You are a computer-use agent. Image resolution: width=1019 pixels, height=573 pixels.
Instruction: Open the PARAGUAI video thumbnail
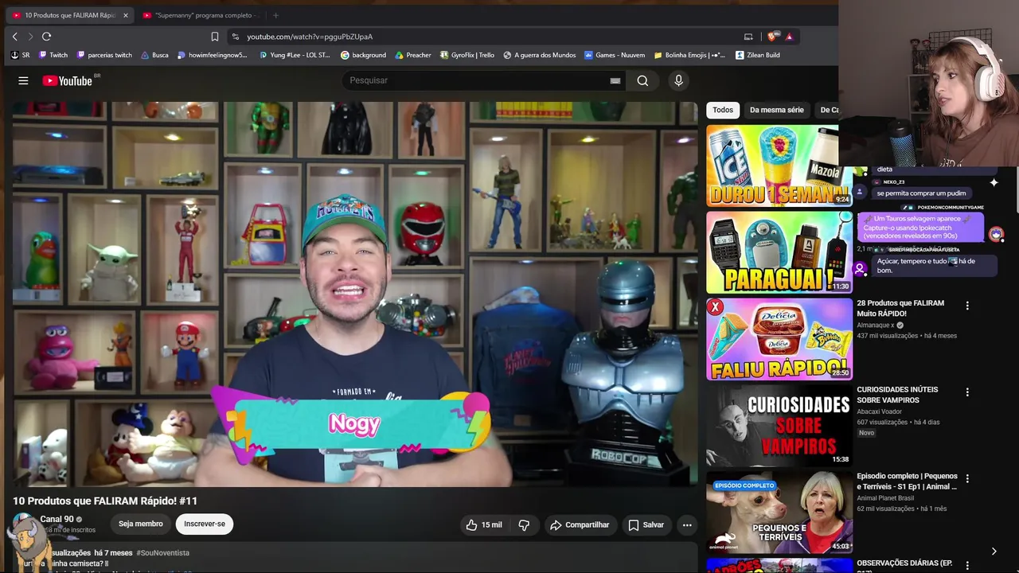click(779, 252)
